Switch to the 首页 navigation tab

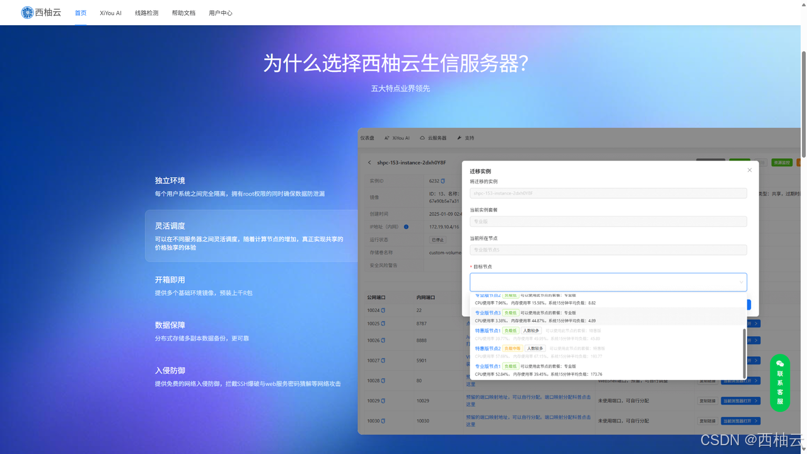[x=80, y=13]
